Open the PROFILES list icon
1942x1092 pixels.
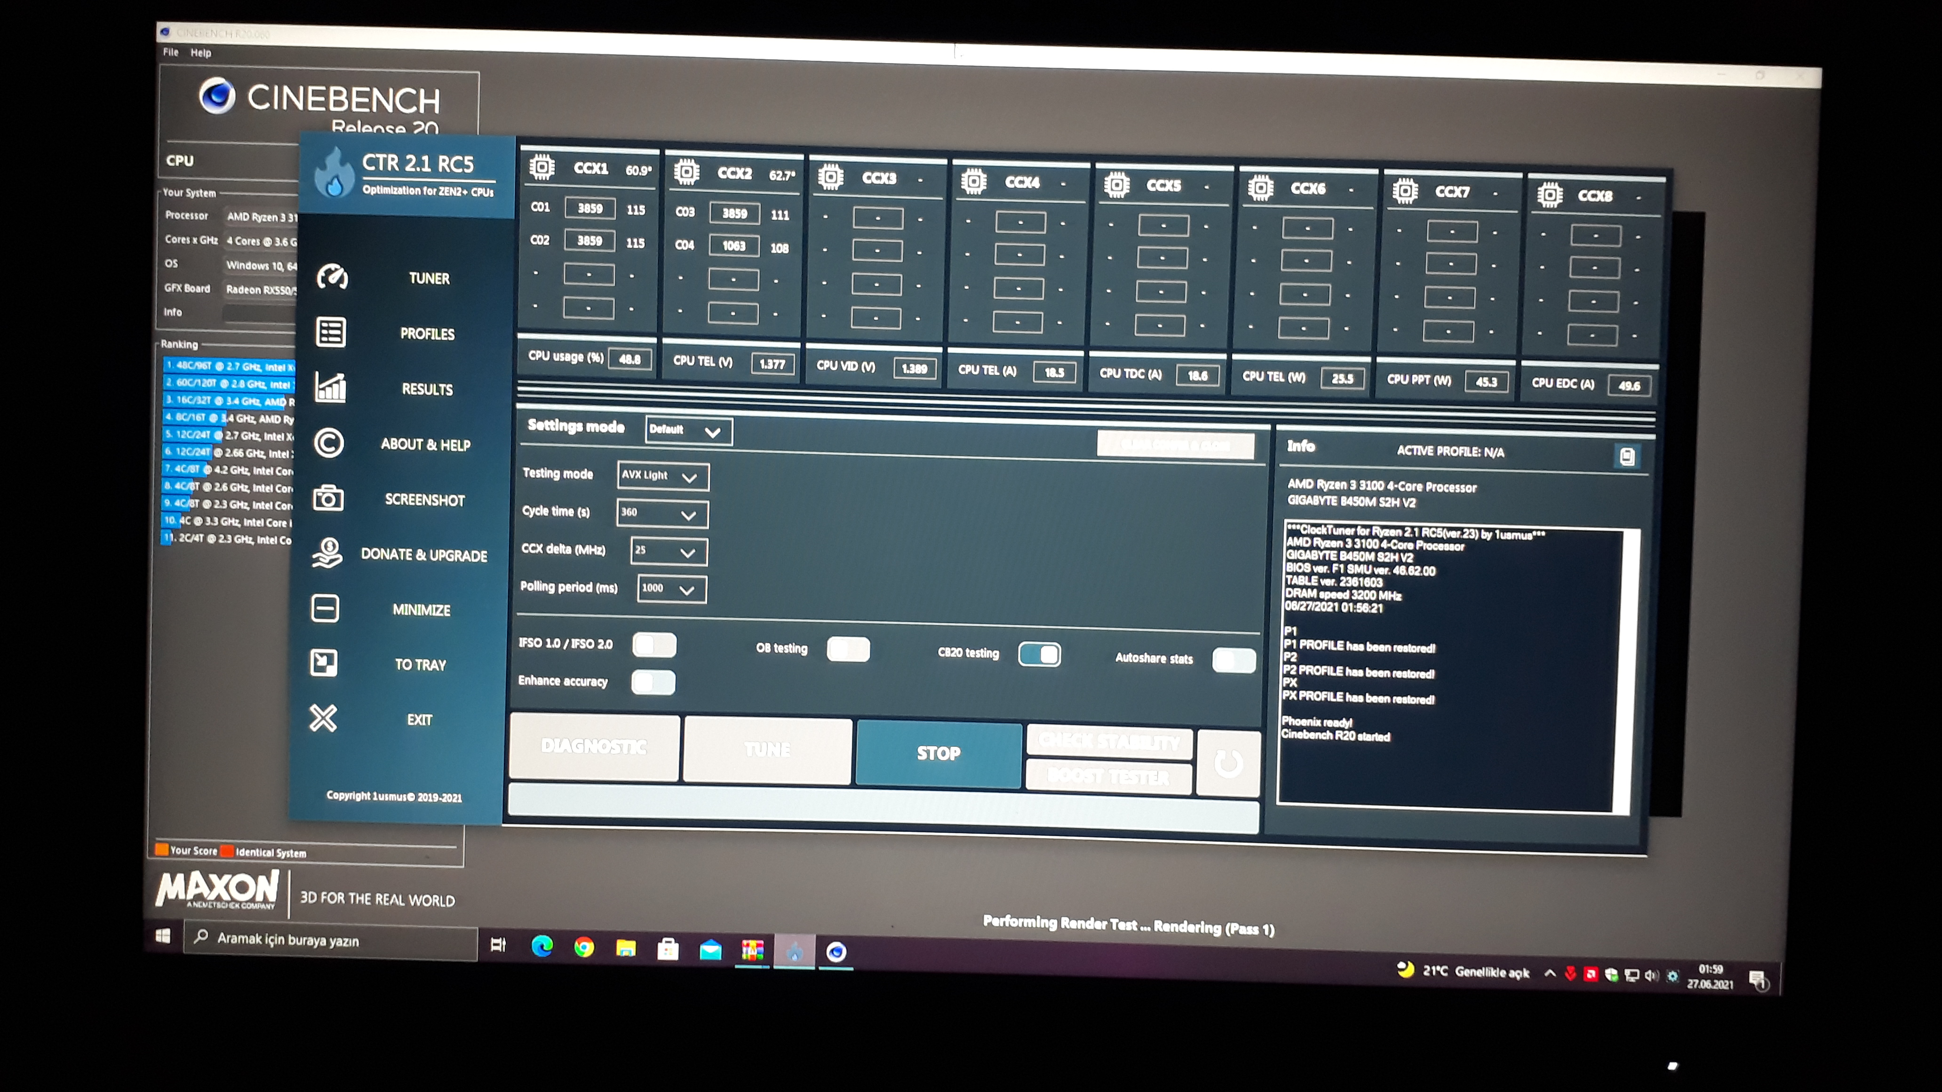pyautogui.click(x=331, y=332)
